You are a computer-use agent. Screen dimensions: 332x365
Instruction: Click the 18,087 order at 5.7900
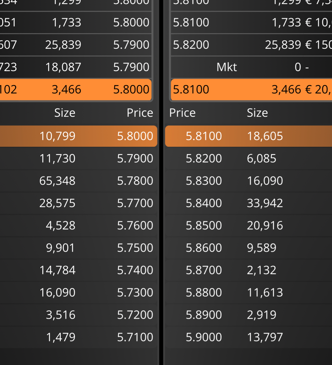[x=76, y=67]
